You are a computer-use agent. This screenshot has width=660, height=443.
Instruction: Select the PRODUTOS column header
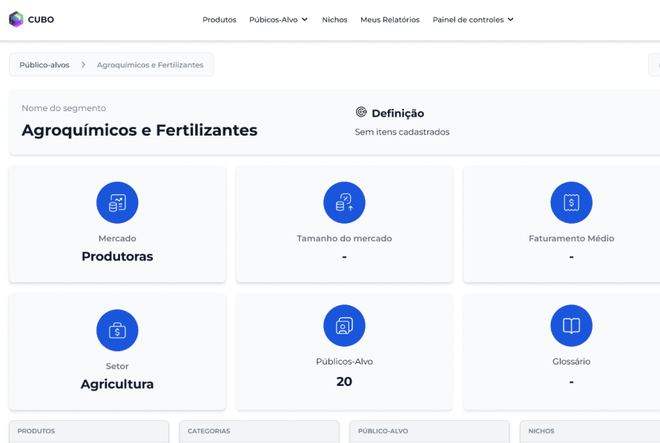pos(36,431)
